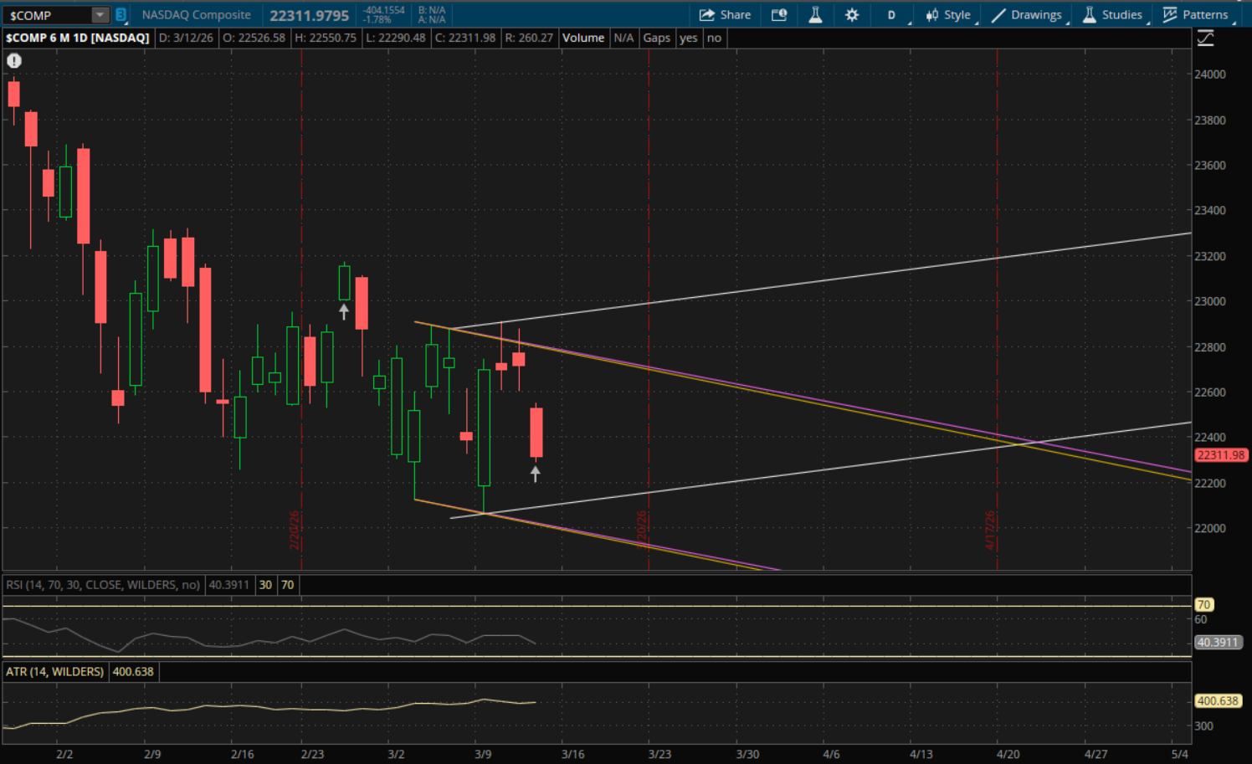This screenshot has width=1252, height=764.
Task: Select 'yes' for the Gaps option
Action: [x=688, y=38]
